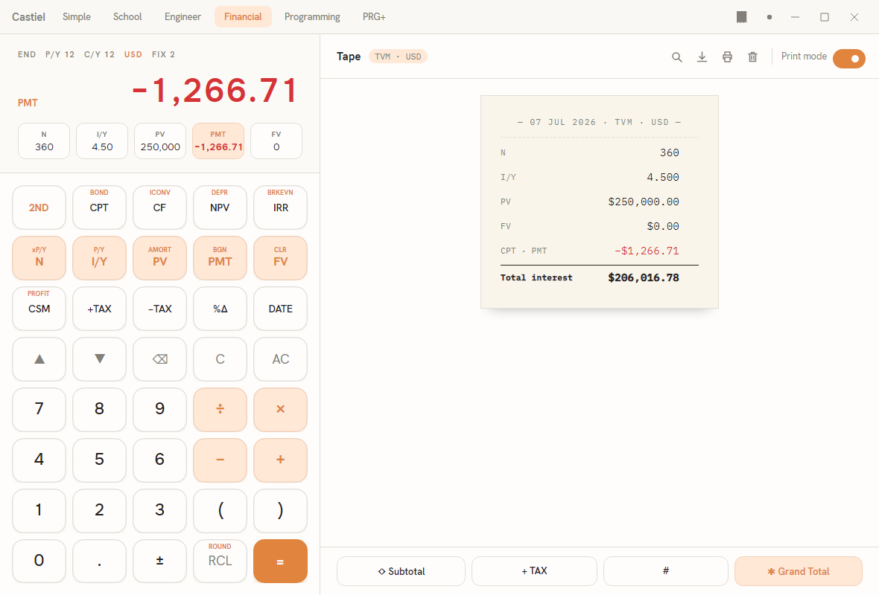This screenshot has width=879, height=595.
Task: Click the up arrow key
Action: tap(39, 359)
